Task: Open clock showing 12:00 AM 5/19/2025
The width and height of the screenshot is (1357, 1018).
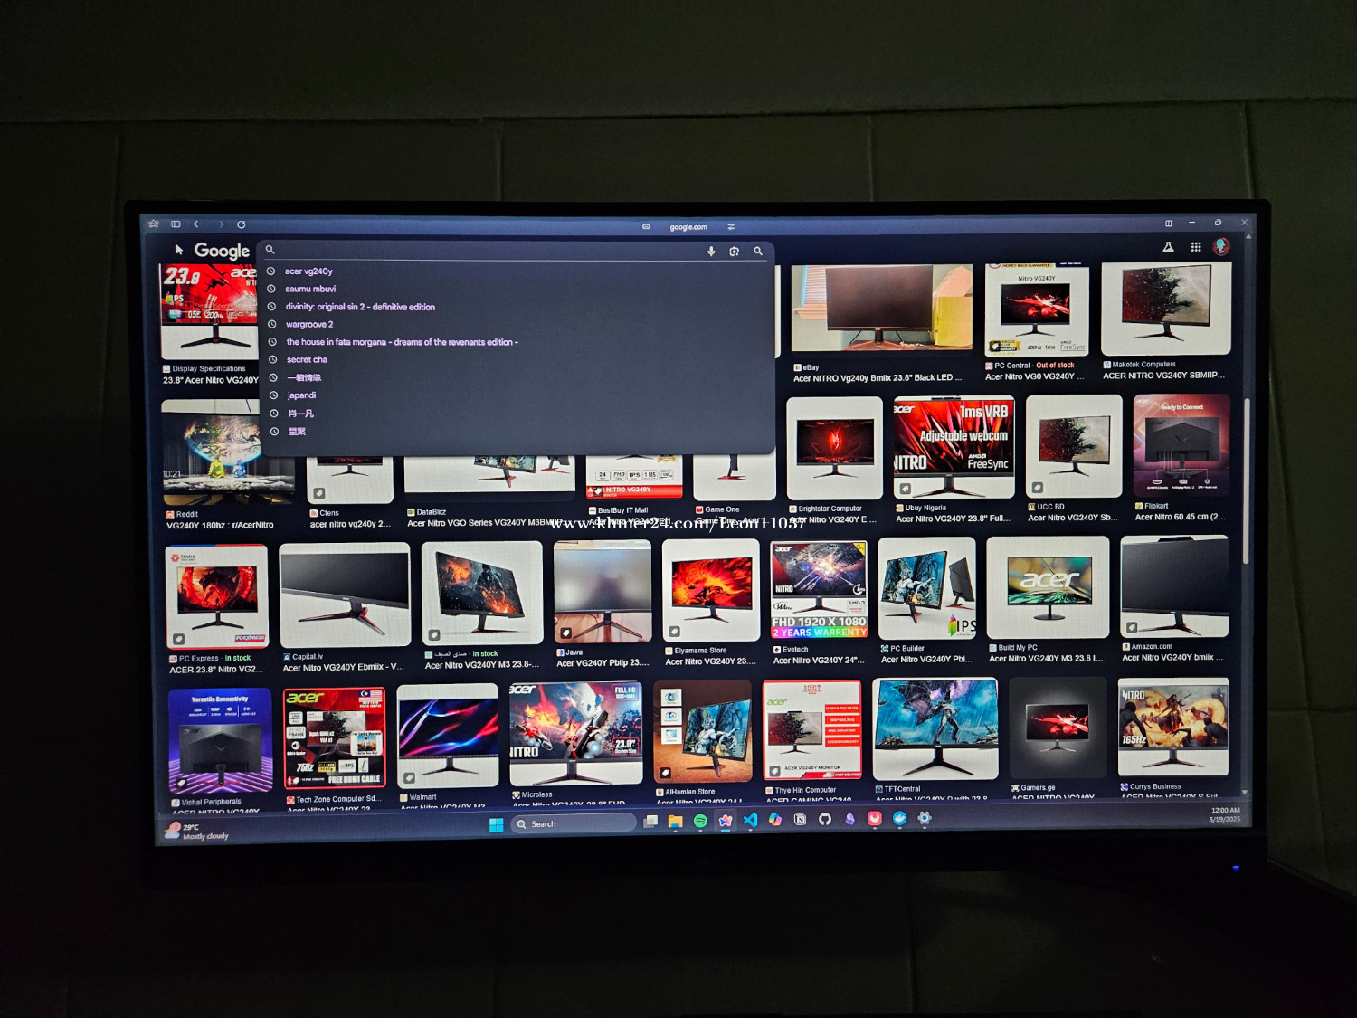Action: (x=1225, y=815)
